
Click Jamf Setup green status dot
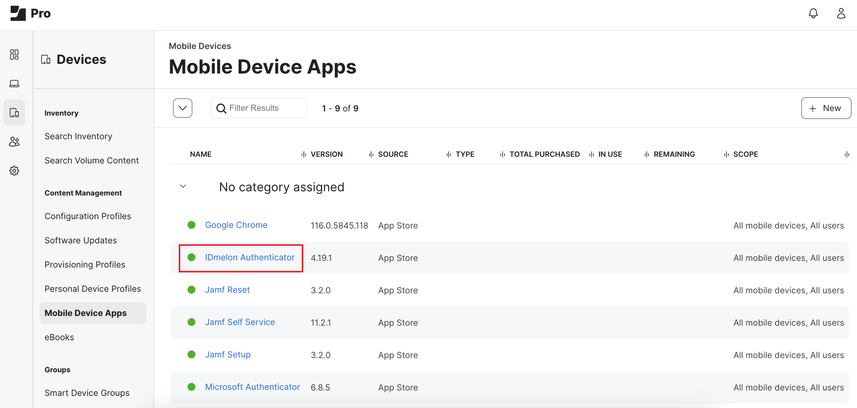click(191, 354)
